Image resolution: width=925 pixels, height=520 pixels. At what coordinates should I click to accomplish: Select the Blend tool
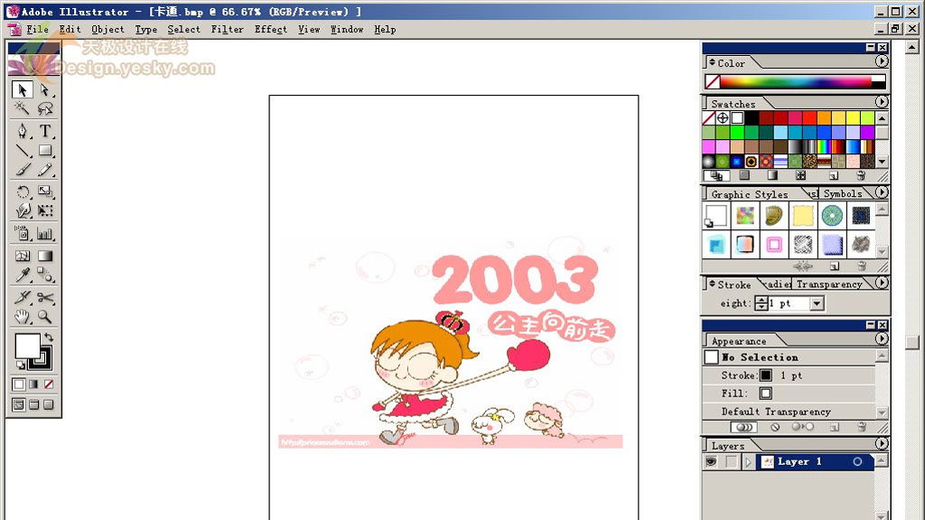(45, 274)
